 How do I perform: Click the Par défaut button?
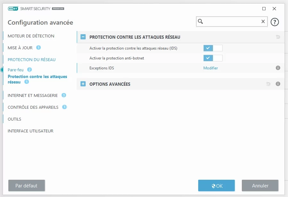27,185
